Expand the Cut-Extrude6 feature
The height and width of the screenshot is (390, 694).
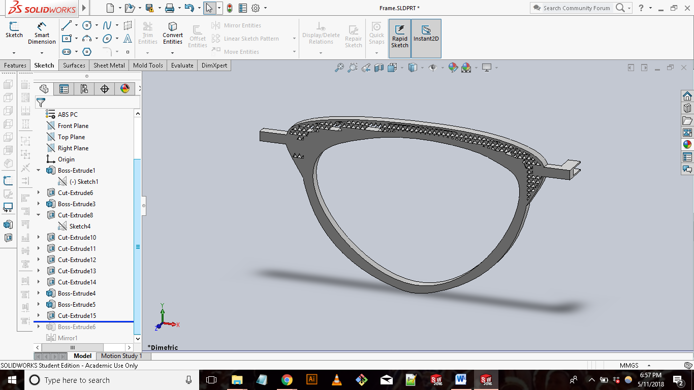point(39,193)
